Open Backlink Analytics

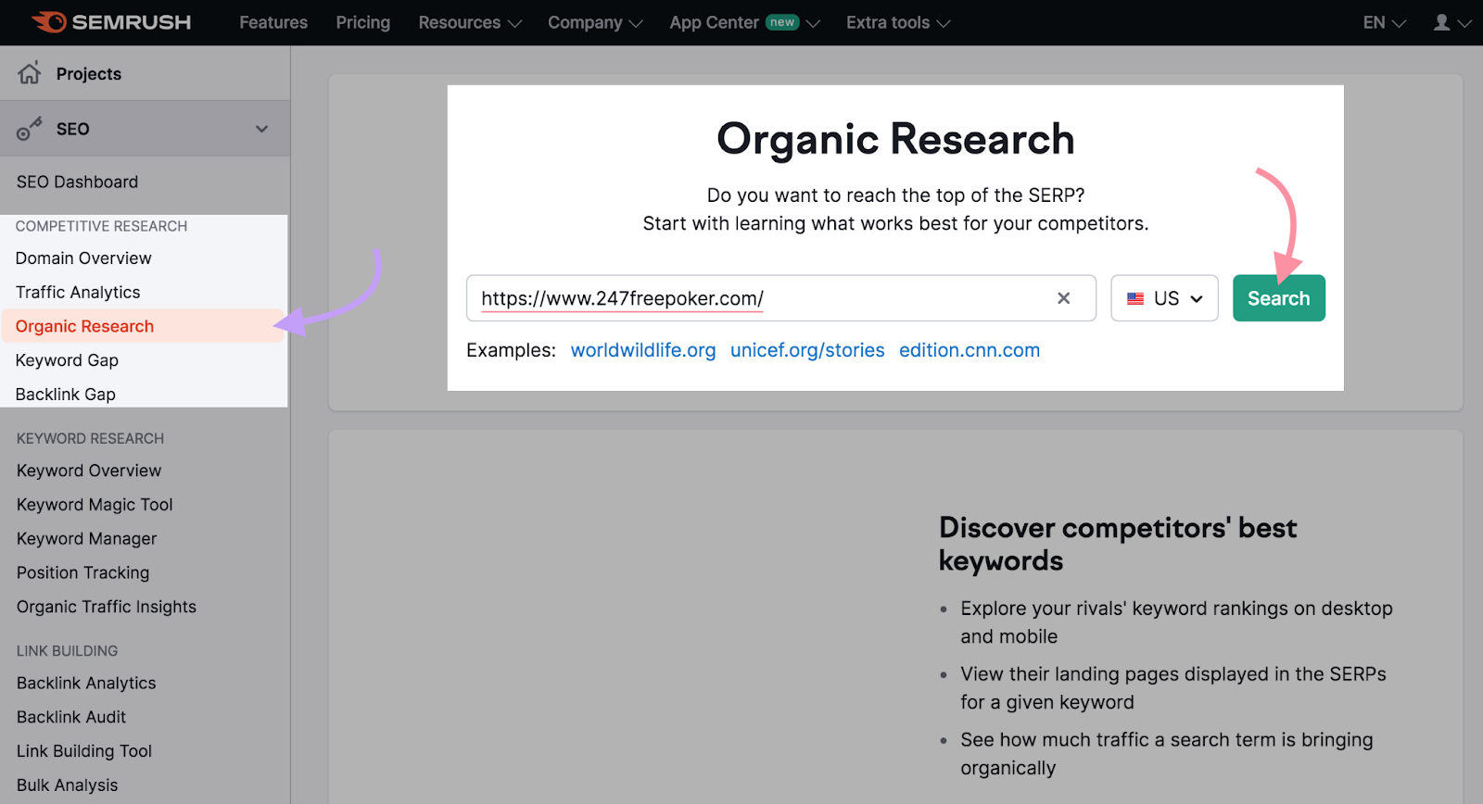[86, 684]
